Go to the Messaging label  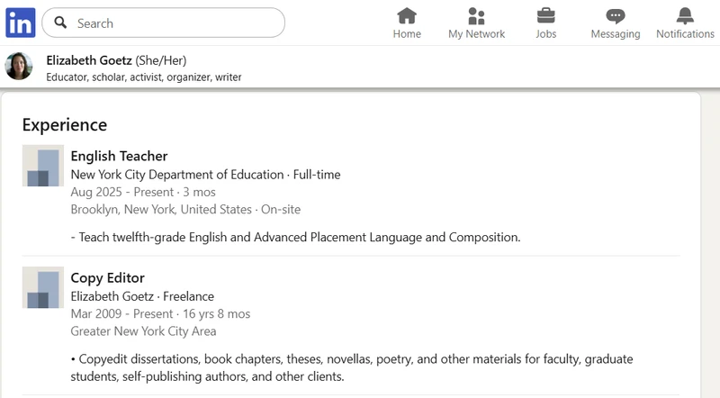[x=615, y=34]
